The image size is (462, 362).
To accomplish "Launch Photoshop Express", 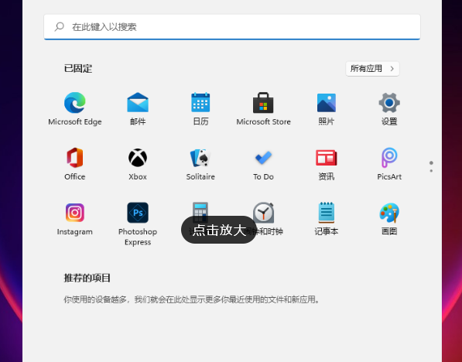I will tap(138, 224).
